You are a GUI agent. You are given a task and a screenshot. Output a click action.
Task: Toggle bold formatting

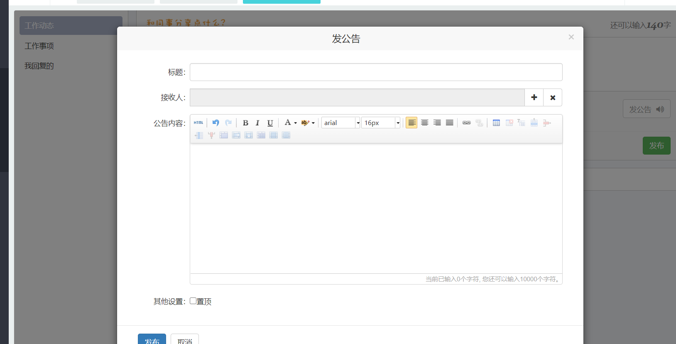[245, 123]
